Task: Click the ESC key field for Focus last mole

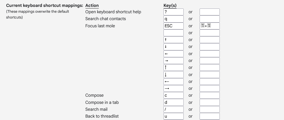Action: [x=174, y=26]
